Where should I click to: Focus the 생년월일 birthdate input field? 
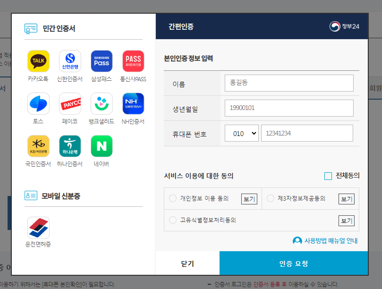(x=289, y=108)
